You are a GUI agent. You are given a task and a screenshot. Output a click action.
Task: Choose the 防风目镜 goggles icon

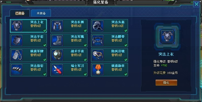pyautogui.click(x=98, y=55)
